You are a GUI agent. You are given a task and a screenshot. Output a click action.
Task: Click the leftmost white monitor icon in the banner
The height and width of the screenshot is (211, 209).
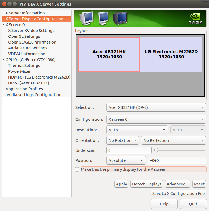[87, 18]
